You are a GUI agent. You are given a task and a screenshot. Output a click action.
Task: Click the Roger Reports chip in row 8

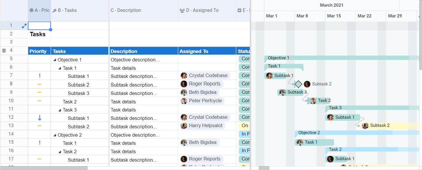click(202, 84)
